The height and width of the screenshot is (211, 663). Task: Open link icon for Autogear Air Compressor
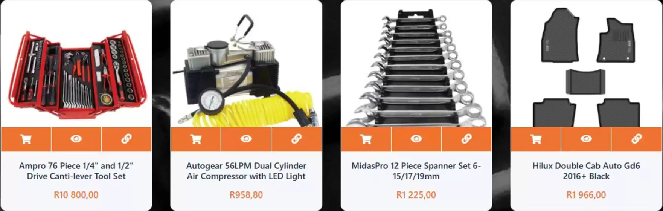click(296, 139)
